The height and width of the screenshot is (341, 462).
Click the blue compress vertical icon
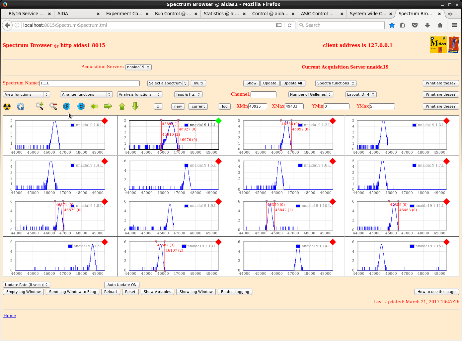pos(67,106)
